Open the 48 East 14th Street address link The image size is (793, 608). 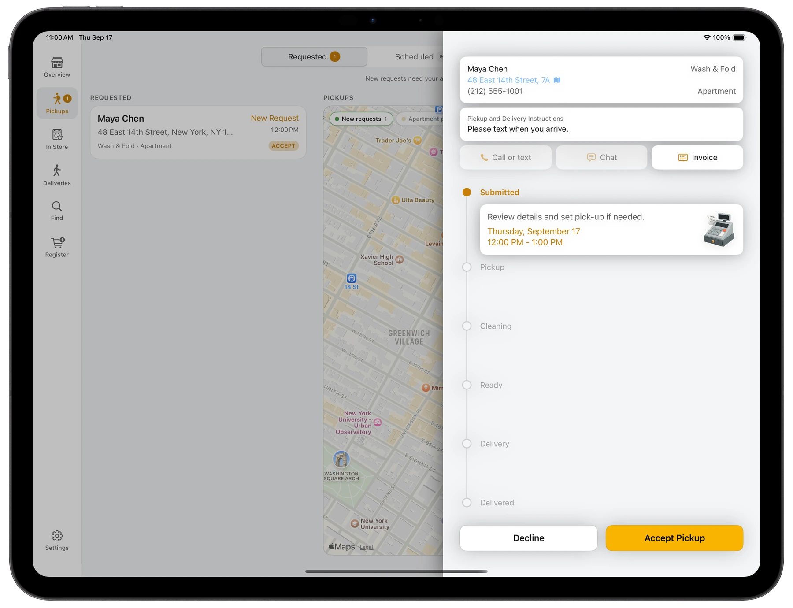[x=508, y=80]
